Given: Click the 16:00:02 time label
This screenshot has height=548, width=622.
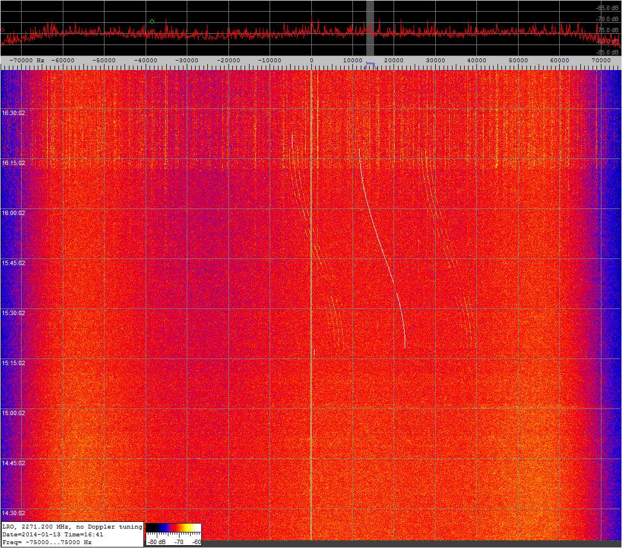Looking at the screenshot, I should [13, 213].
